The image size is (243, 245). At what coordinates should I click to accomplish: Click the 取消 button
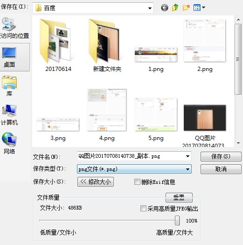click(221, 169)
